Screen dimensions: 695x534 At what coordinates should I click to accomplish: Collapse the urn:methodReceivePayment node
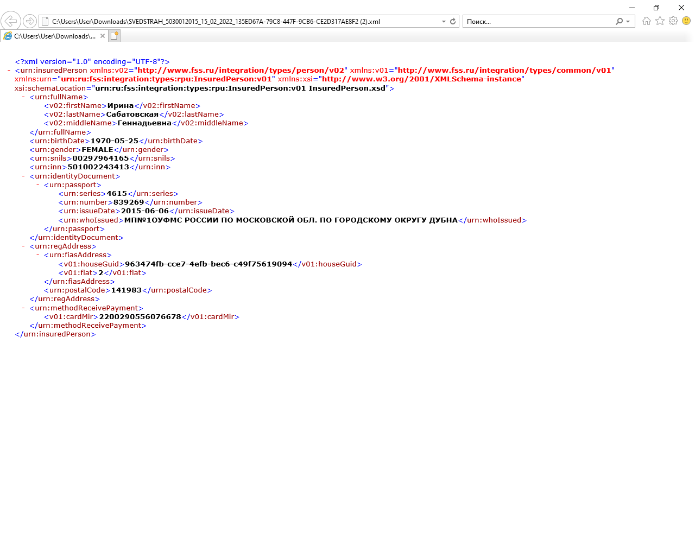23,308
